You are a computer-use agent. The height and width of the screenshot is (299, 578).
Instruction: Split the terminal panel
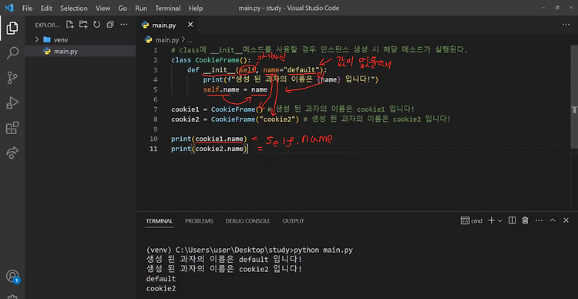pyautogui.click(x=512, y=220)
